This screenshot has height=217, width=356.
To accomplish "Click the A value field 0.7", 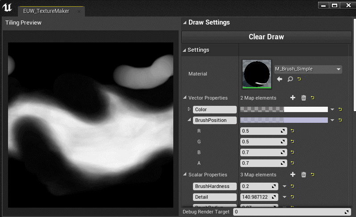I will coord(264,163).
